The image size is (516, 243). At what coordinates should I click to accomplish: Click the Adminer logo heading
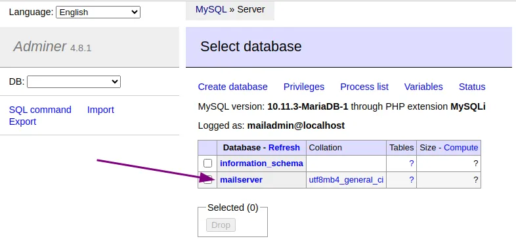click(40, 47)
